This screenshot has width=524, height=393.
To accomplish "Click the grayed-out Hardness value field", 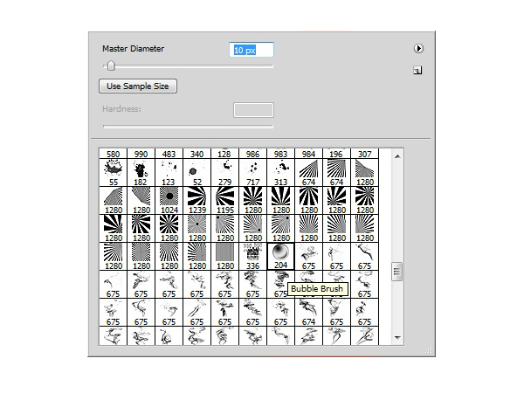I will coord(253,110).
